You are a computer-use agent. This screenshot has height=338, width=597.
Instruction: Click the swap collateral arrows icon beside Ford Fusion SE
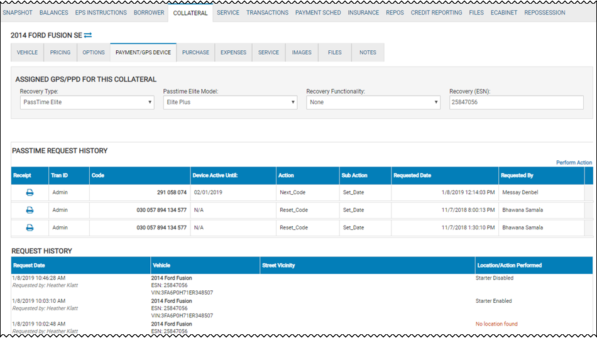point(88,35)
